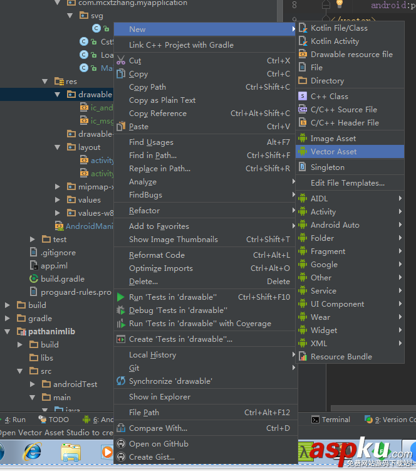Collapse the res folder tree node
Screen dimensions: 416x471
coord(44,82)
